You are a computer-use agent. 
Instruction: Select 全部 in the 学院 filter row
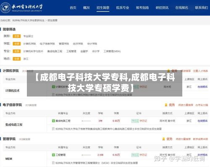17,44
